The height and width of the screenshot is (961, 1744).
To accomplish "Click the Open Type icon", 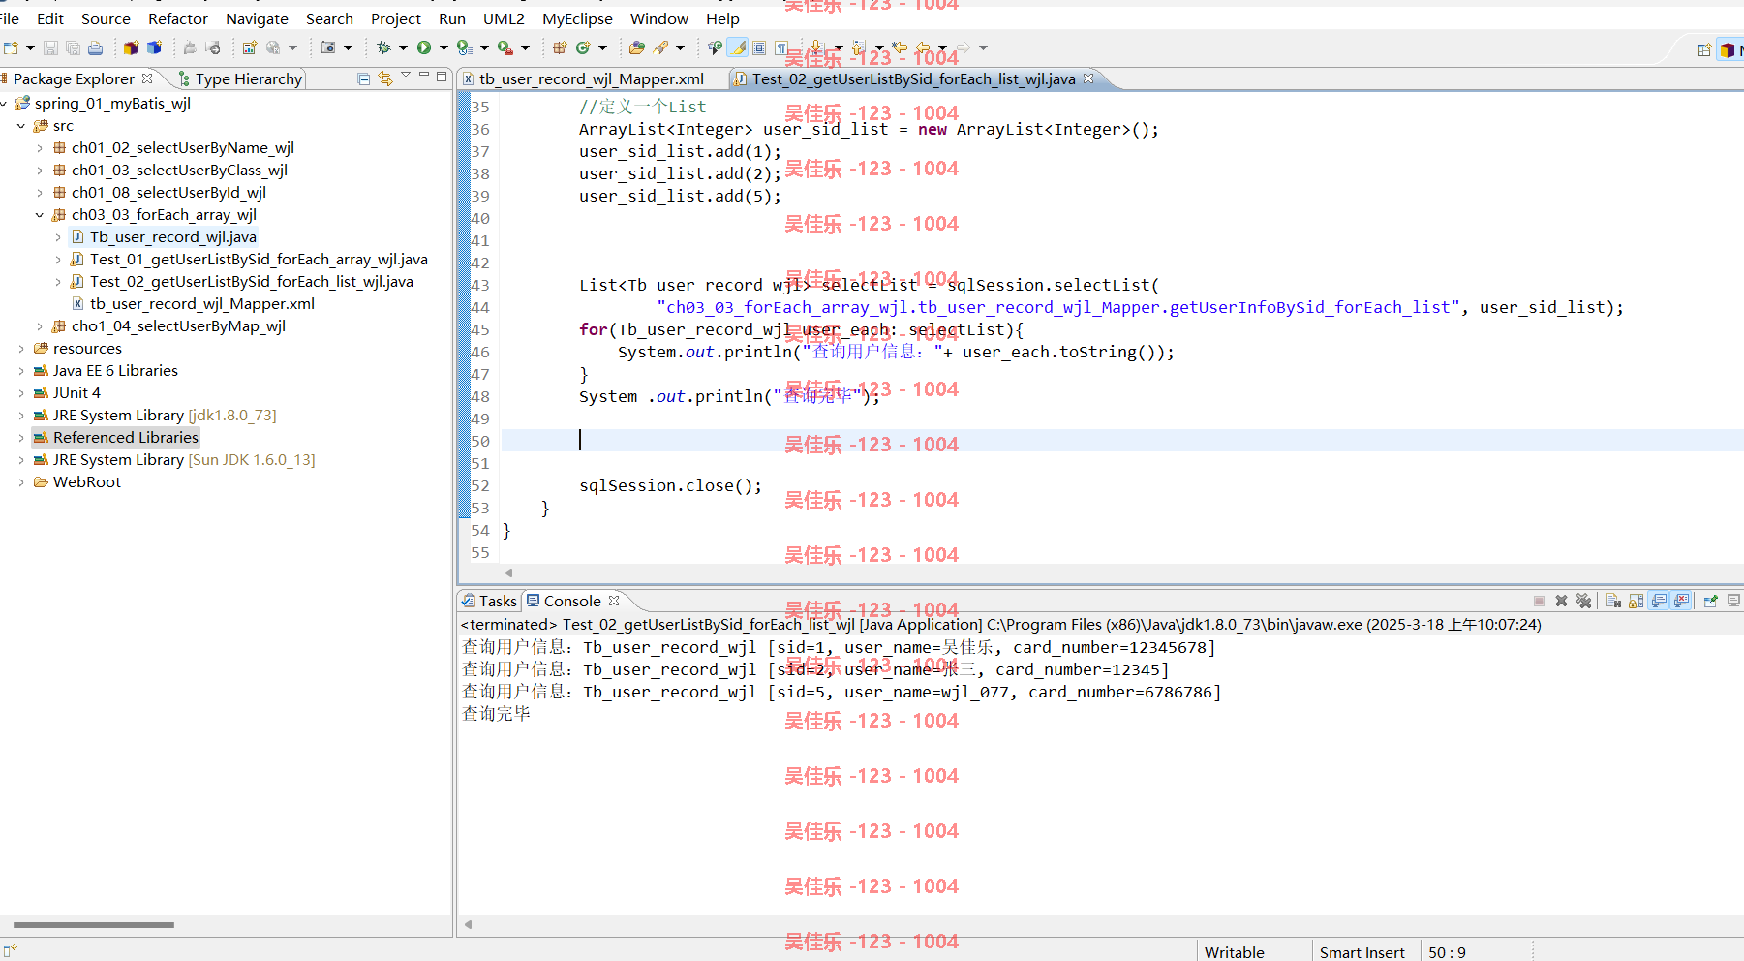I will [637, 47].
